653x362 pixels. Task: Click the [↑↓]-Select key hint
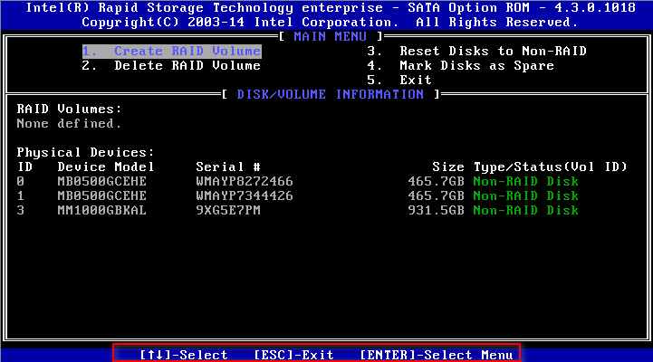tap(184, 355)
